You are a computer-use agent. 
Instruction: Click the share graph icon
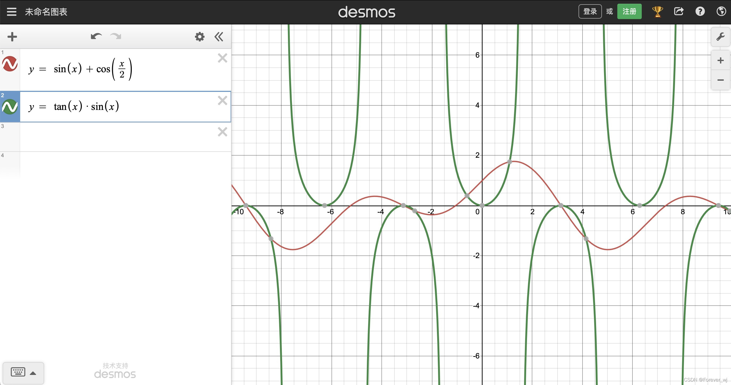[678, 11]
